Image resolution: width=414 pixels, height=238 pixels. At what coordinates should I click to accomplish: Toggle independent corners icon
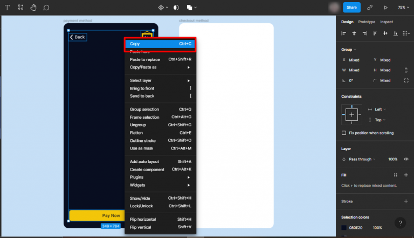point(406,80)
